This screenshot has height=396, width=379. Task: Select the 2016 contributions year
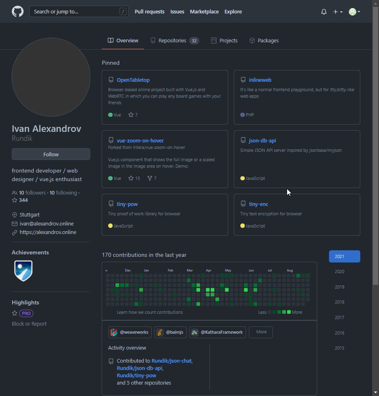click(340, 333)
